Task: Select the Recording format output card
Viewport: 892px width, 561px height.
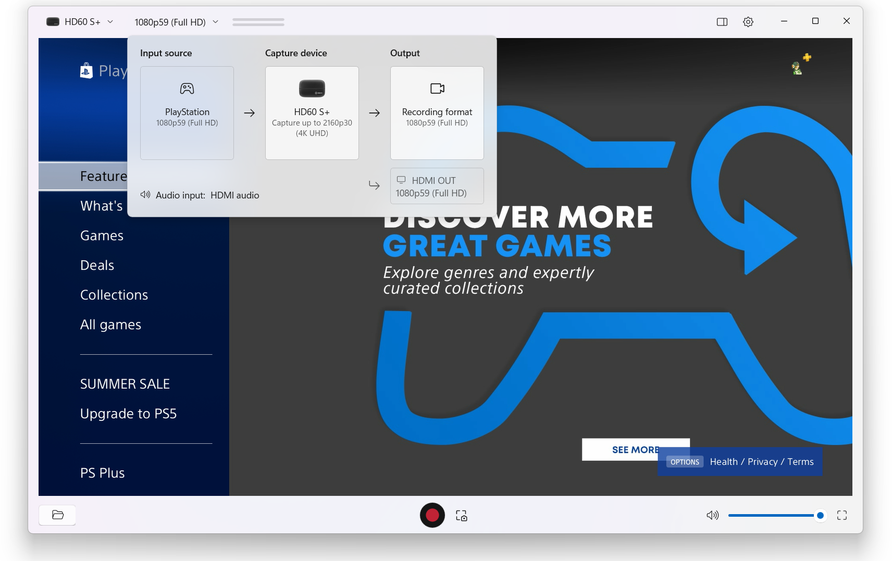Action: (437, 113)
